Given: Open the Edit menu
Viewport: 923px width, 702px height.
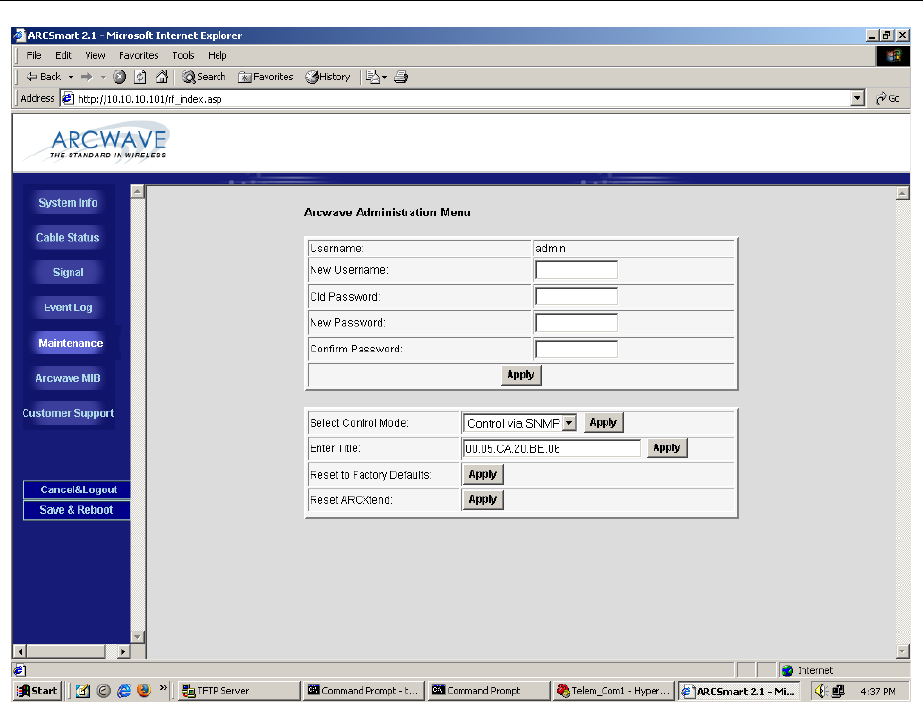Looking at the screenshot, I should 63,55.
